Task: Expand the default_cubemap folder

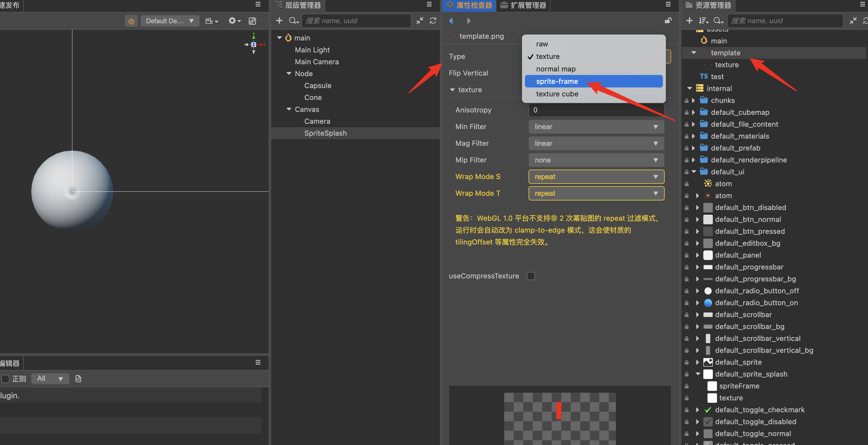Action: [694, 112]
